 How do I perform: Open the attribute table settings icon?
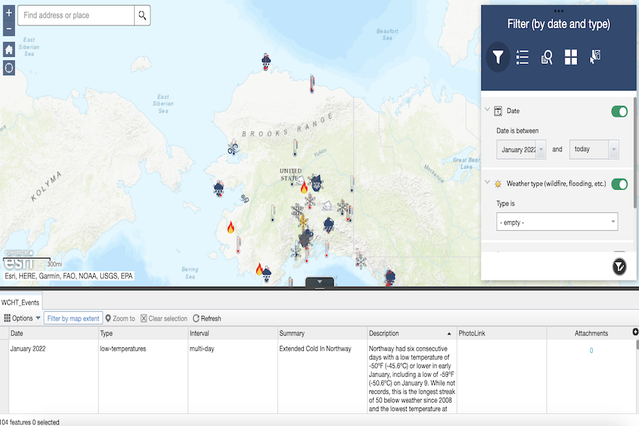pyautogui.click(x=635, y=332)
